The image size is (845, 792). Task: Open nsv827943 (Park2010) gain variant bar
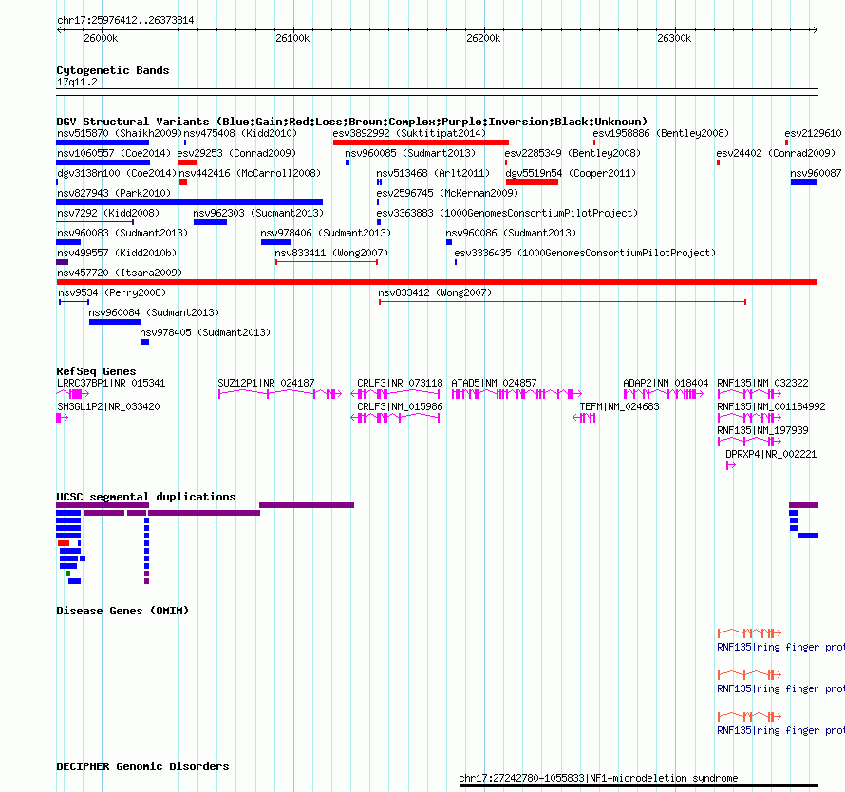190,202
